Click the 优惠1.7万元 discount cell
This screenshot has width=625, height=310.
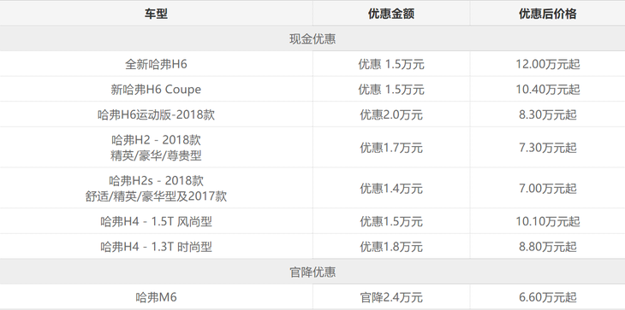tap(391, 148)
